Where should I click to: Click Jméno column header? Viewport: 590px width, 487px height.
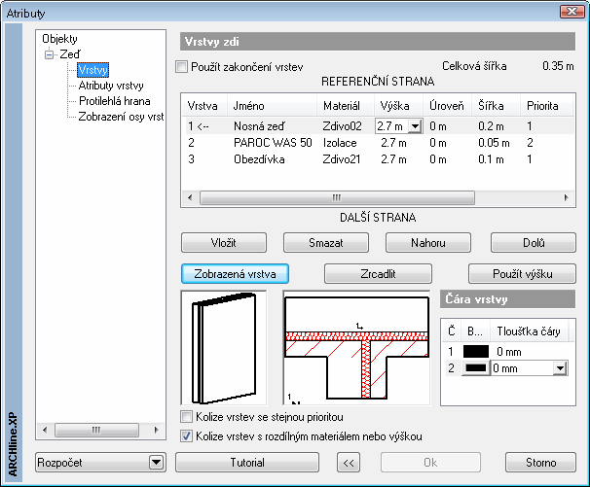tap(272, 106)
